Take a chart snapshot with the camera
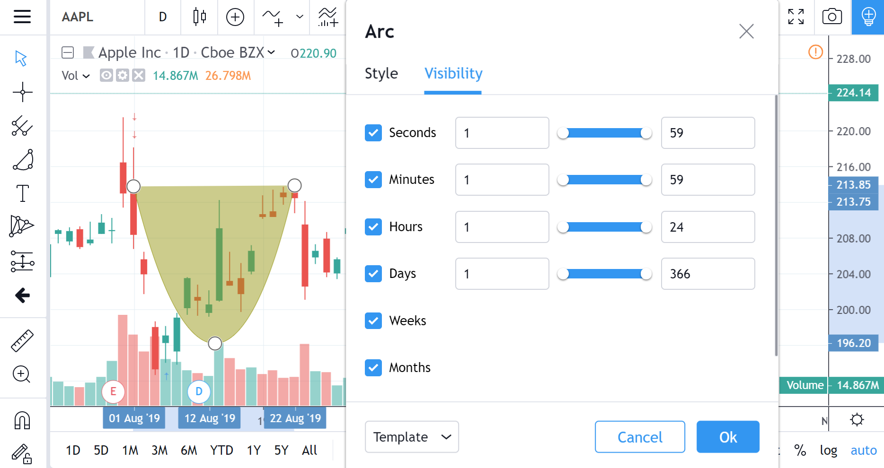 point(831,17)
